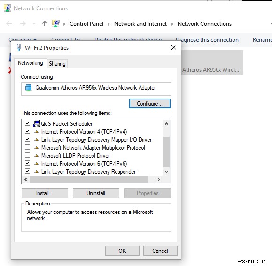Click the Configure... button
Image resolution: width=272 pixels, height=266 pixels.
(150, 104)
